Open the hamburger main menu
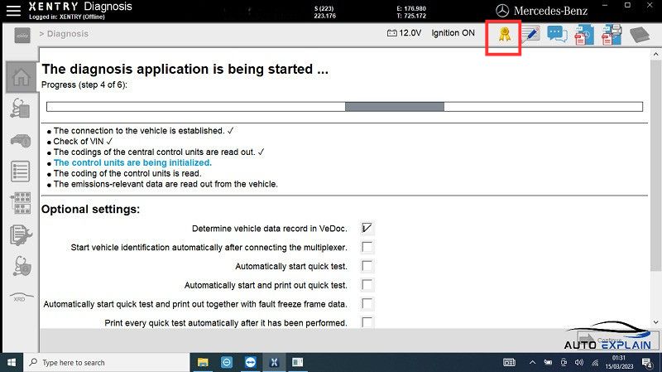 pos(13,11)
